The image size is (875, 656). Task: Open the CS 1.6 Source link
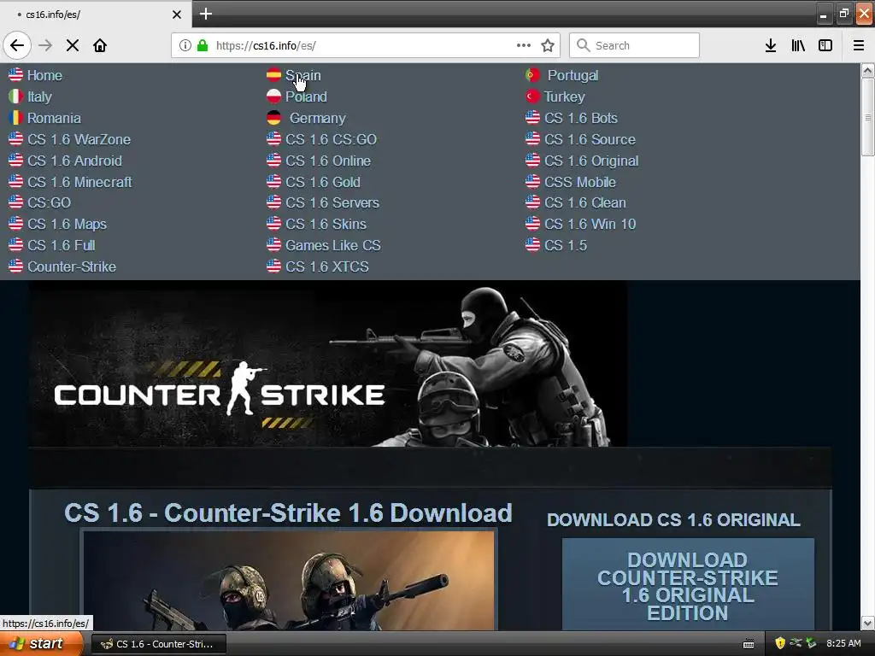click(590, 139)
